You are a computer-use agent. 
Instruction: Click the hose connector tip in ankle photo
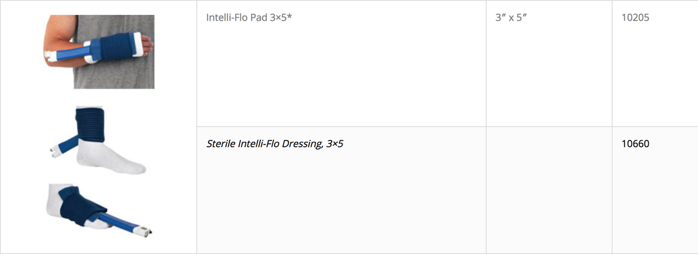(55, 151)
